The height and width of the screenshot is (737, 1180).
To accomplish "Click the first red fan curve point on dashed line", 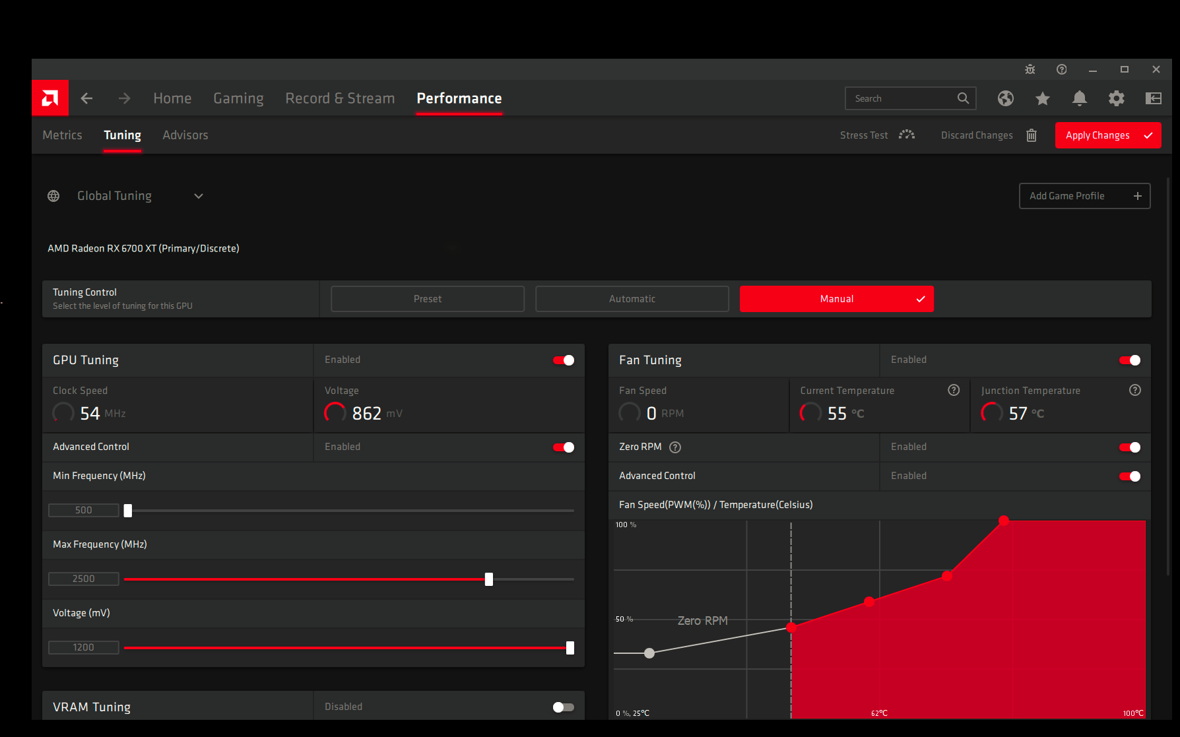I will click(791, 627).
